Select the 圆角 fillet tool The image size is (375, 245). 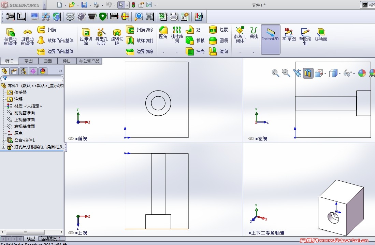163,32
